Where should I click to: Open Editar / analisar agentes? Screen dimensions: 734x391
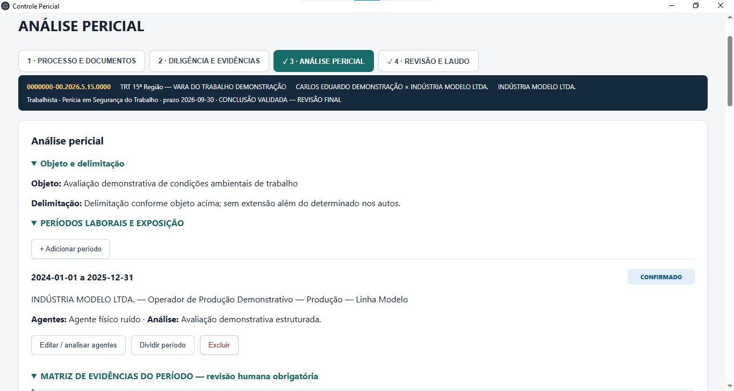pos(78,345)
